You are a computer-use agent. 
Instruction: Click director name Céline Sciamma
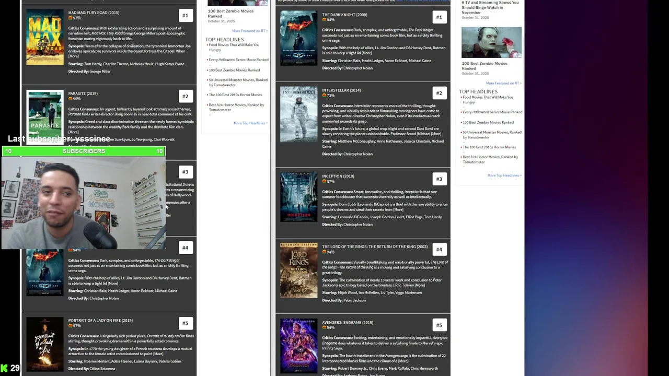click(x=102, y=369)
